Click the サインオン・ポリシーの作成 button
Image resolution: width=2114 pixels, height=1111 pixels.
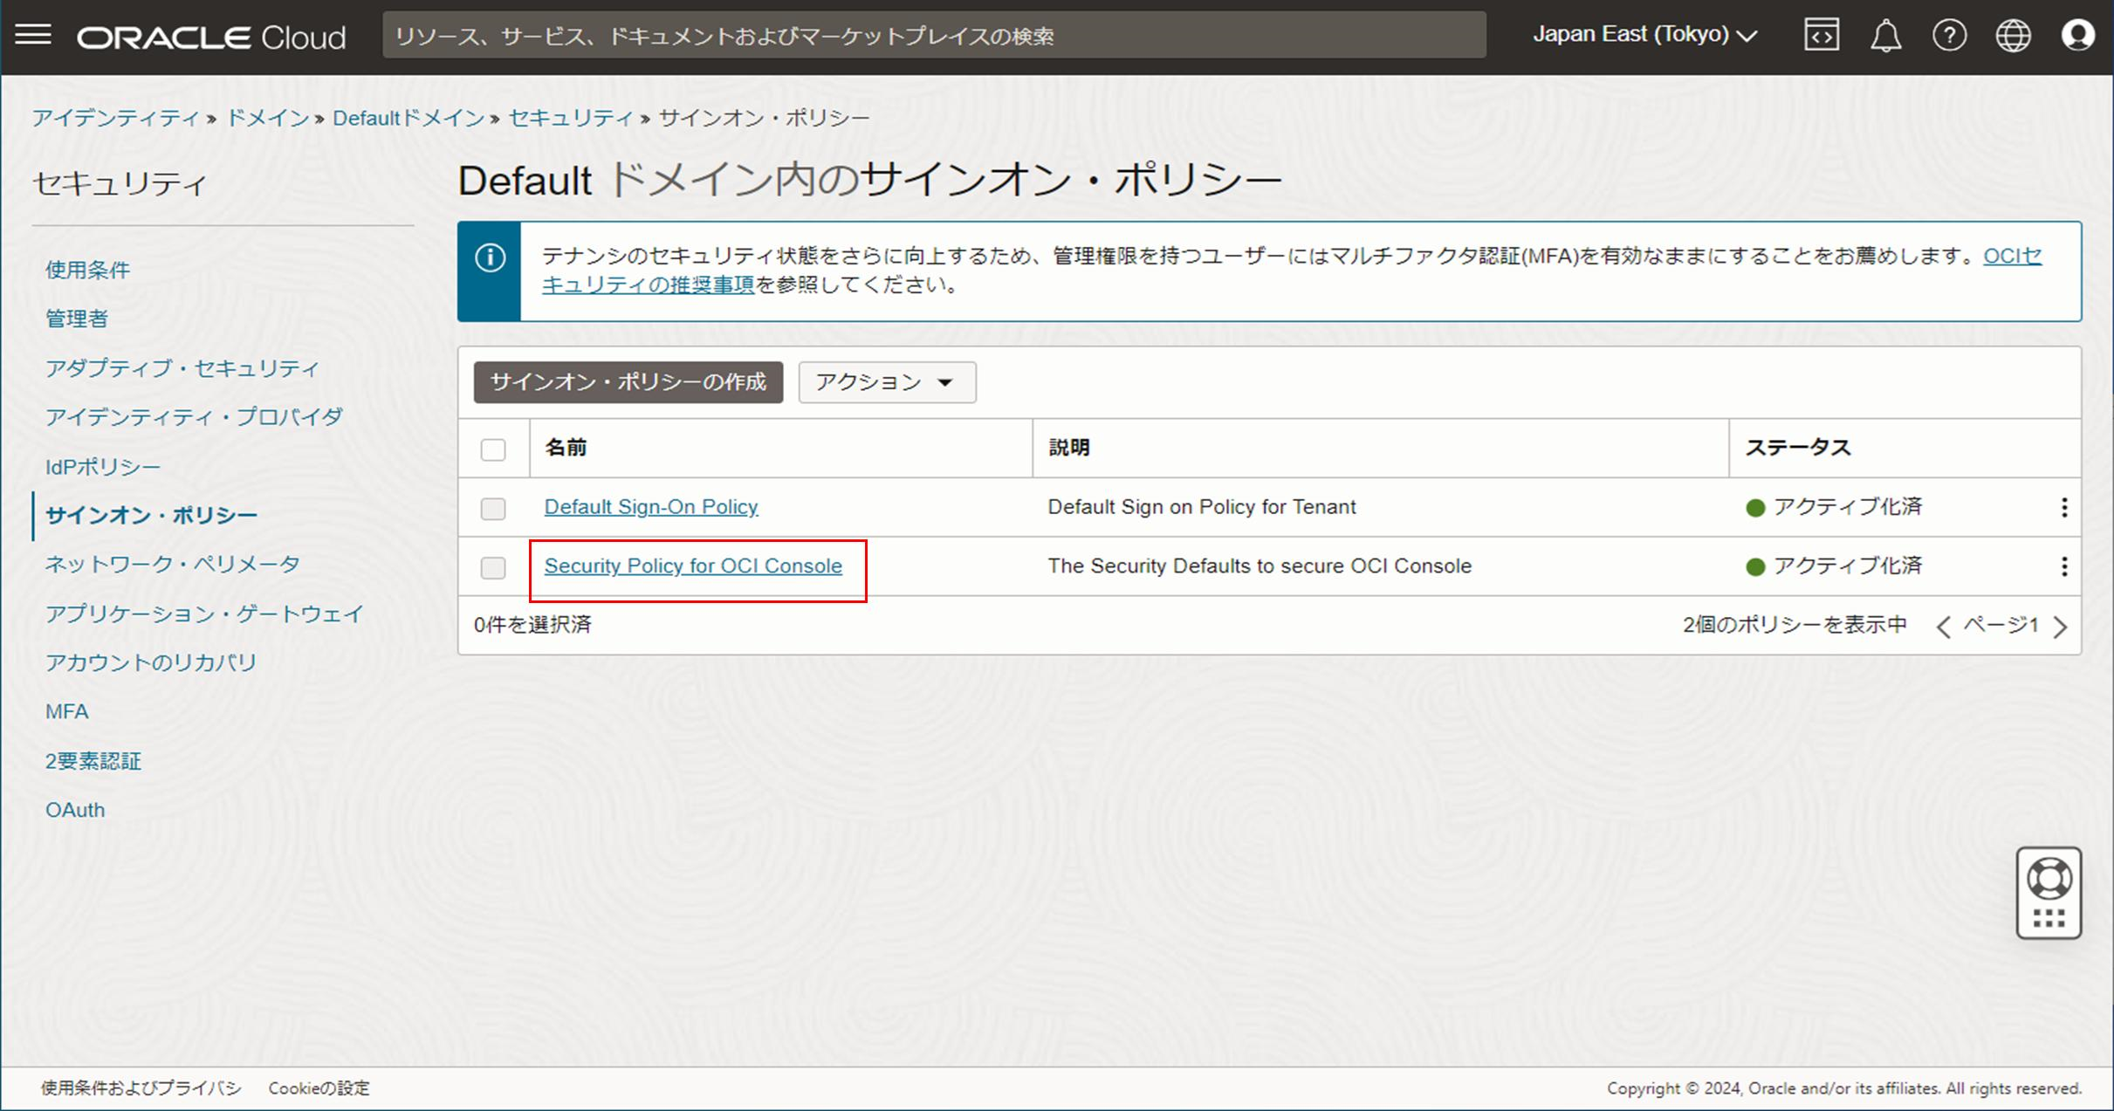(628, 382)
